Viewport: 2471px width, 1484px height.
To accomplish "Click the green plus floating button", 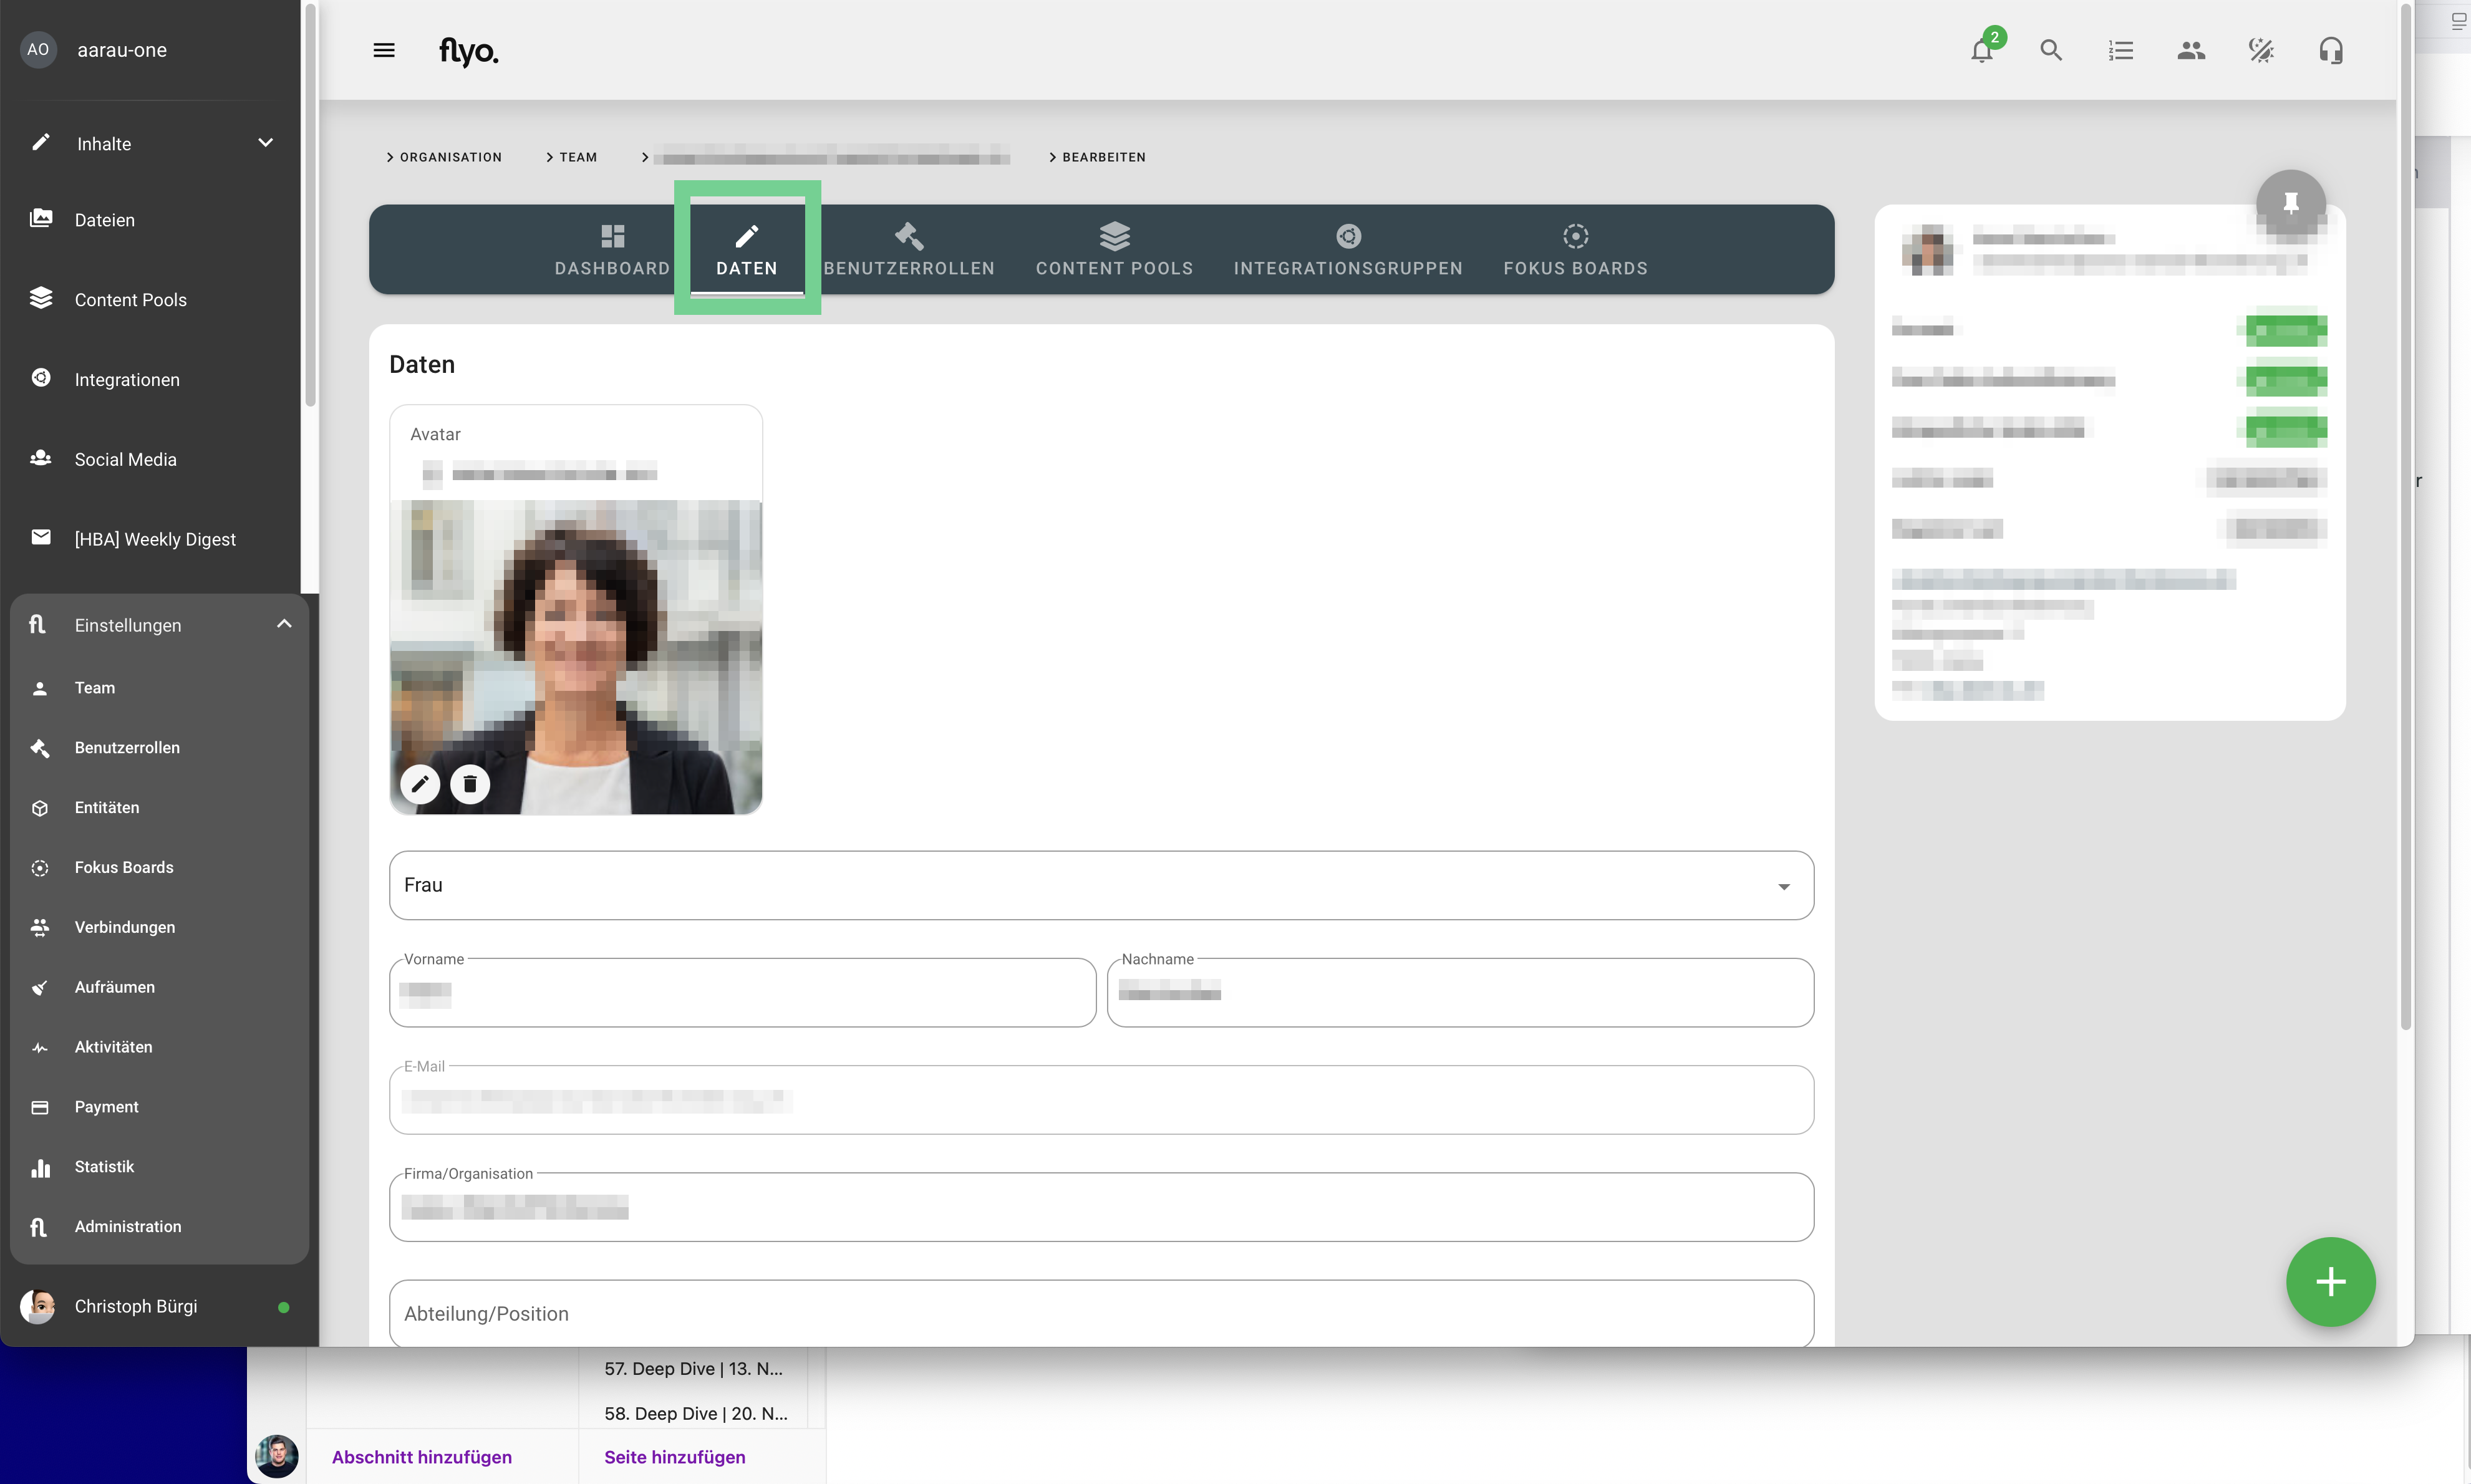I will coord(2330,1282).
